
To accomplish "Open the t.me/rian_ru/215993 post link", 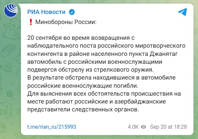I will coord(52,127).
